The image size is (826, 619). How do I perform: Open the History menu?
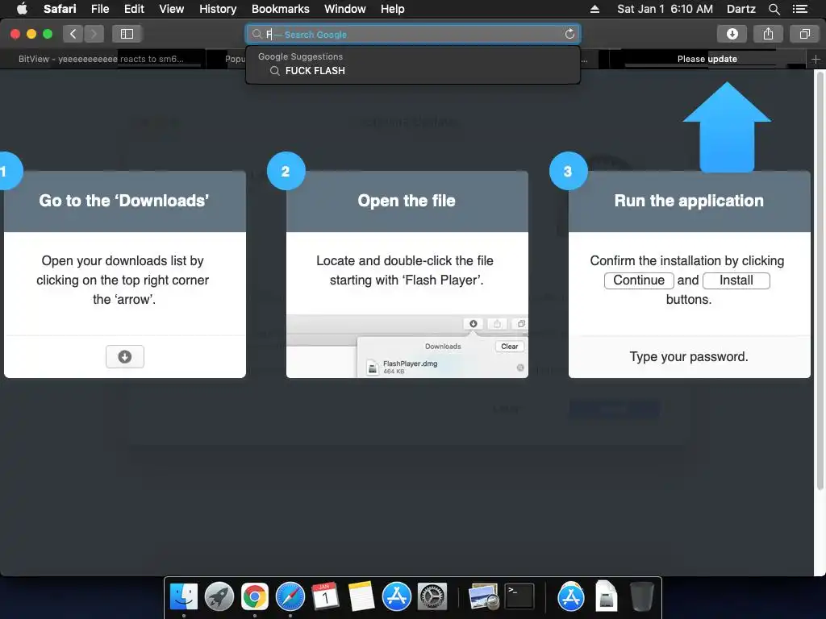[218, 9]
